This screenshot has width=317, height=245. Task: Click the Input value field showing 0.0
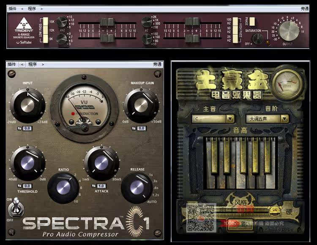[27, 128]
